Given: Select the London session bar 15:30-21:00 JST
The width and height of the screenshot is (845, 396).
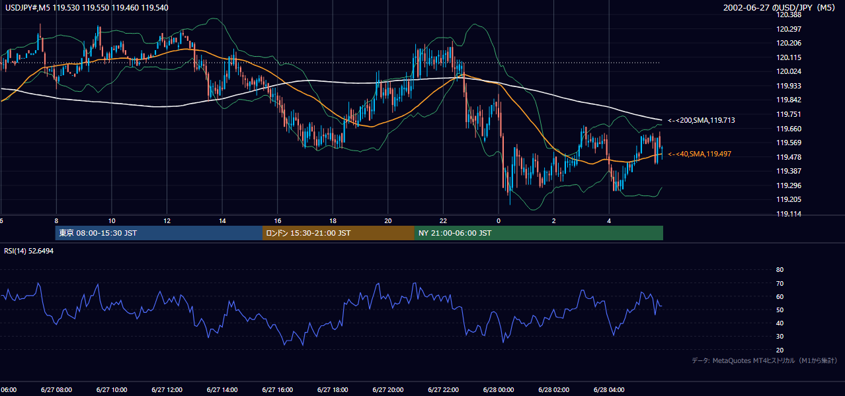Looking at the screenshot, I should click(339, 233).
